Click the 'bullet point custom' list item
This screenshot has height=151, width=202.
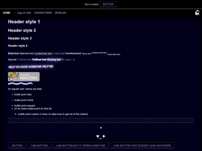(53, 114)
